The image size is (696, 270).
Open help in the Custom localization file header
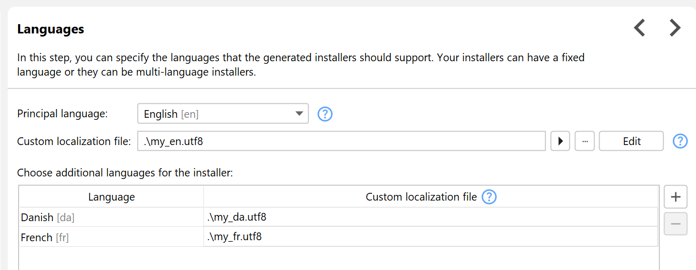489,197
